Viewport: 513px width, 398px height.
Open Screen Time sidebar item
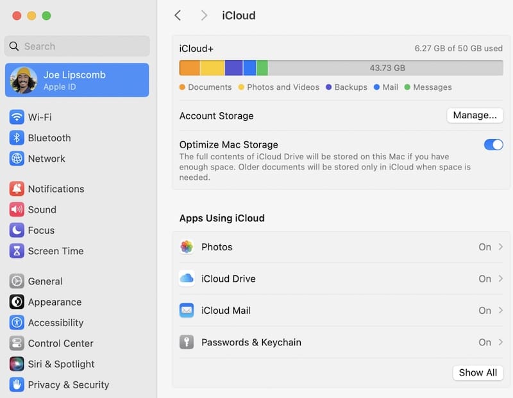[77, 251]
